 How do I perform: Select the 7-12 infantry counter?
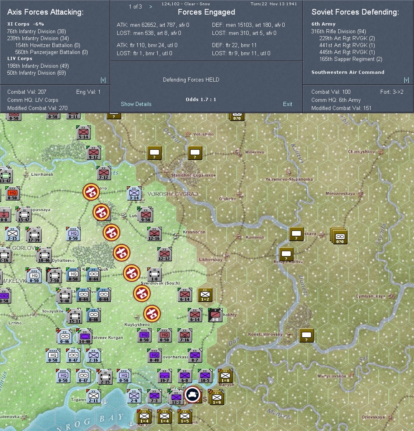pyautogui.click(x=104, y=173)
